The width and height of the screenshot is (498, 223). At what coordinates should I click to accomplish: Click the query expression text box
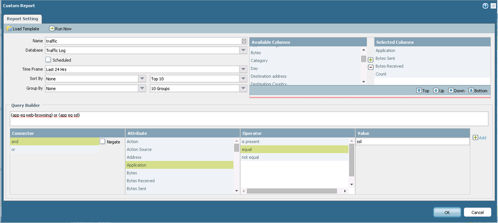tap(248, 118)
